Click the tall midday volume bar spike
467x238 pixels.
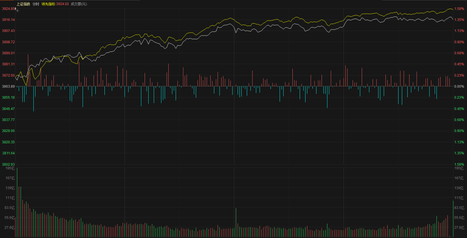[x=236, y=222]
